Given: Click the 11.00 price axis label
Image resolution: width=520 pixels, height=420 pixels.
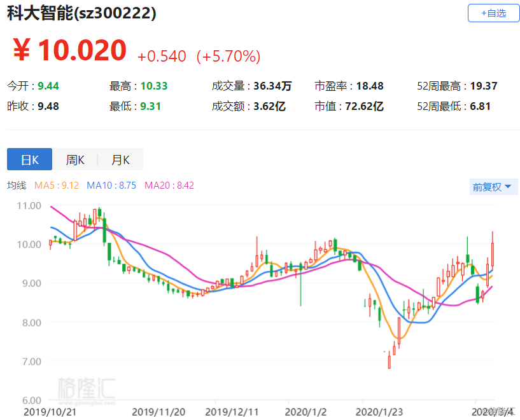Looking at the screenshot, I should [29, 206].
